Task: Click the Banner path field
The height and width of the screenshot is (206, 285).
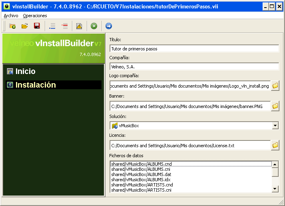Action: click(x=190, y=106)
